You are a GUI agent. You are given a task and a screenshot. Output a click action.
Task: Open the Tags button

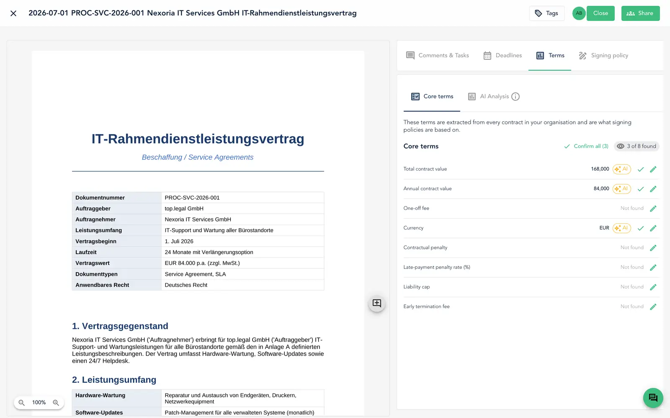click(547, 13)
